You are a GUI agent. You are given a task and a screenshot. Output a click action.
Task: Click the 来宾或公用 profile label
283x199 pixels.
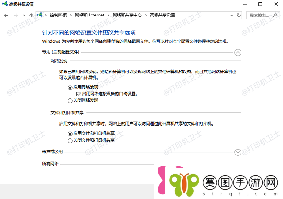52,151
